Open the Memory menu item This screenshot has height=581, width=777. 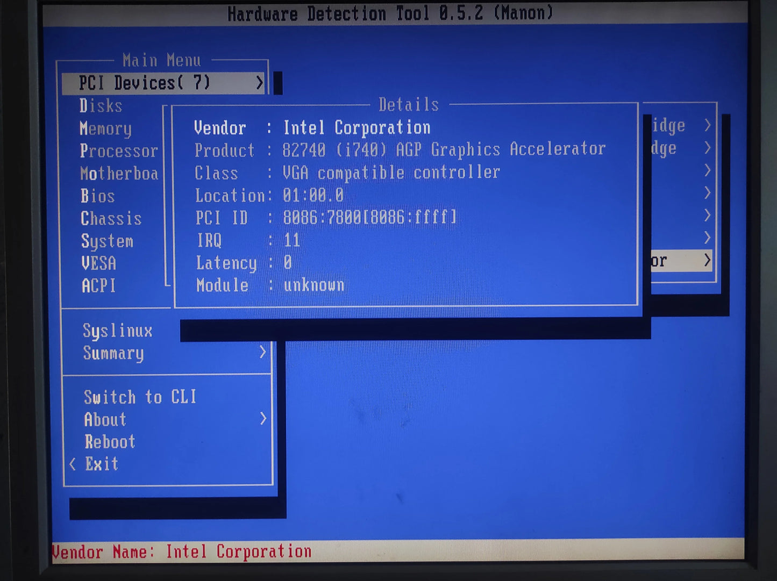pyautogui.click(x=105, y=128)
